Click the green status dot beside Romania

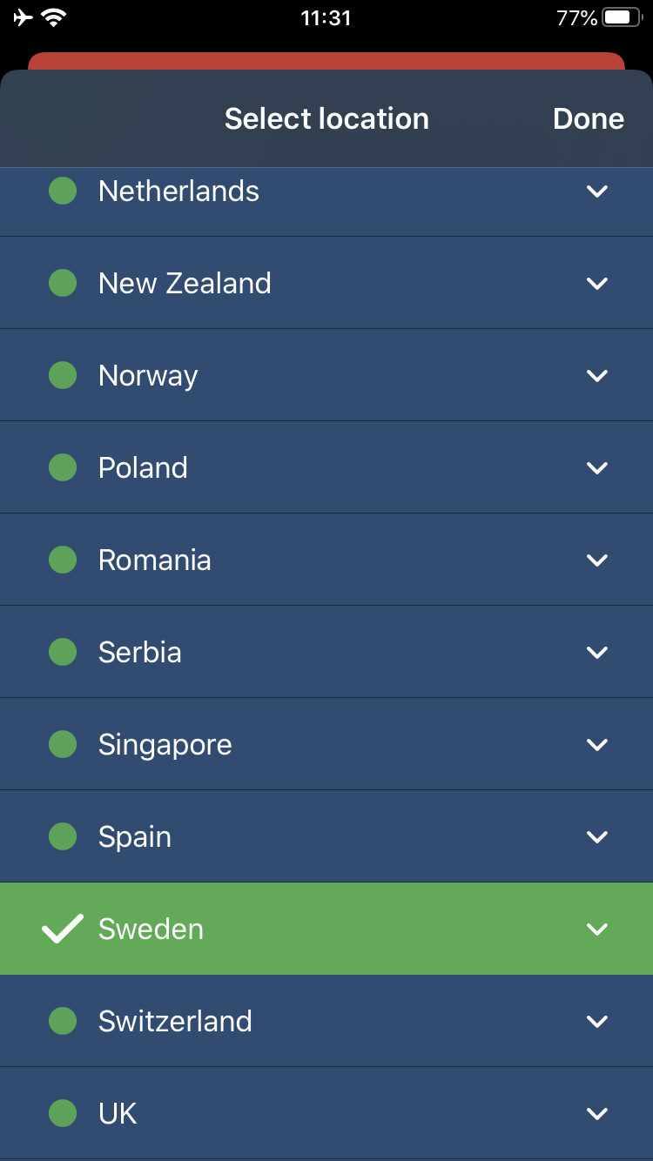(63, 560)
